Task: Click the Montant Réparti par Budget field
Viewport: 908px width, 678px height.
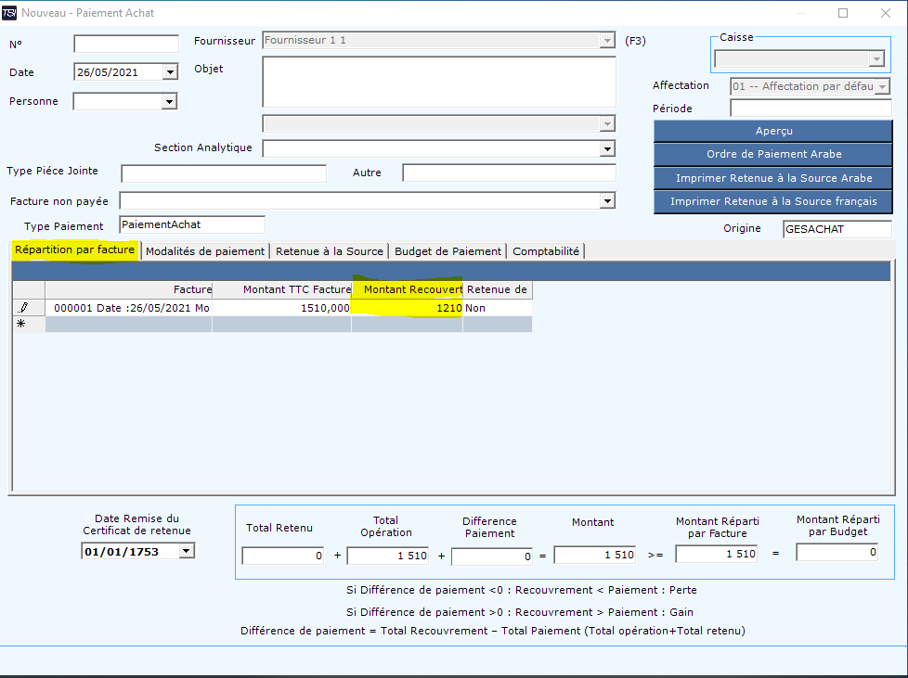Action: click(x=837, y=552)
